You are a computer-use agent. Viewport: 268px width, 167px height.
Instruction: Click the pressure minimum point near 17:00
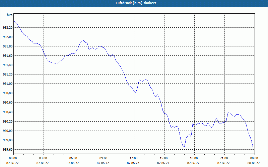pyautogui.click(x=184, y=147)
